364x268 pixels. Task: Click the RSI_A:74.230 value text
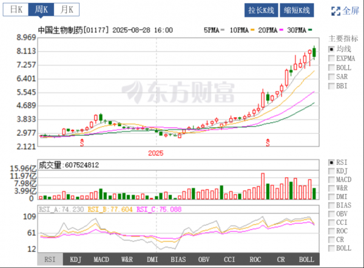pyautogui.click(x=61, y=210)
